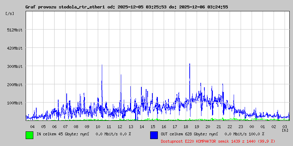This screenshot has width=293, height=146.
Task: Click the green IN legend swatch
Action: [29, 135]
